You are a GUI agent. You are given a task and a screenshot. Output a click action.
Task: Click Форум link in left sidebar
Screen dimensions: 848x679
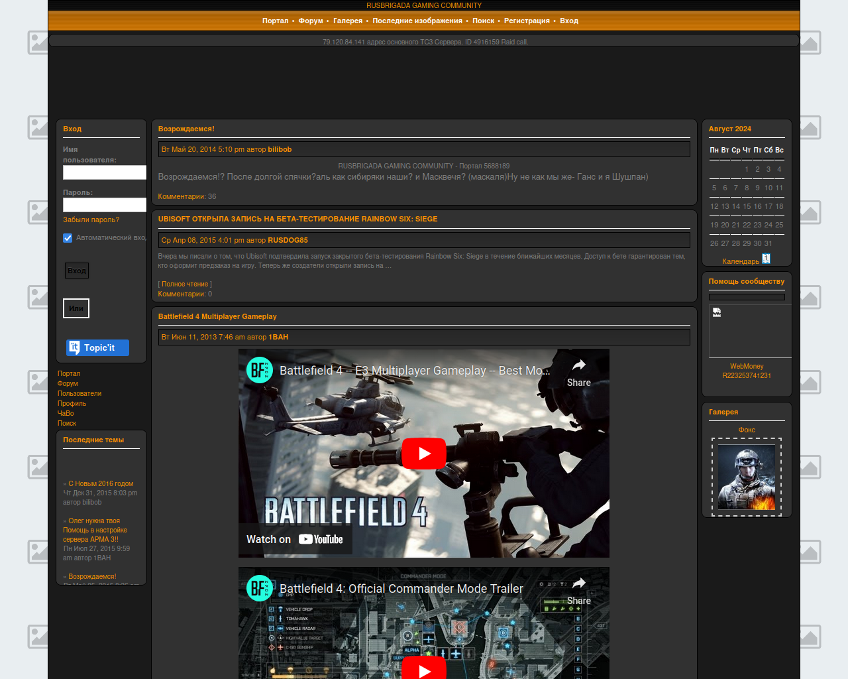click(68, 383)
